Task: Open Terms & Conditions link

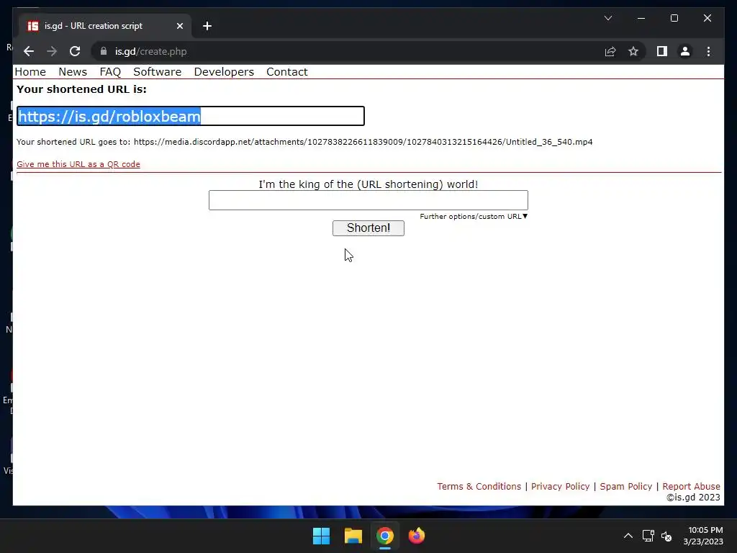Action: coord(479,486)
